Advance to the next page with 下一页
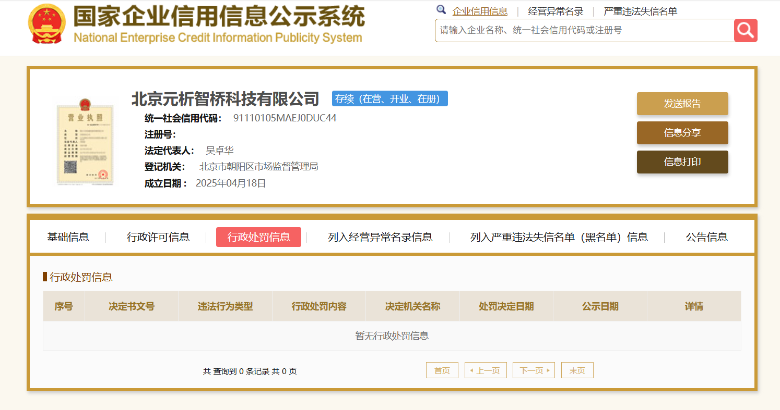780x410 pixels. pyautogui.click(x=534, y=370)
